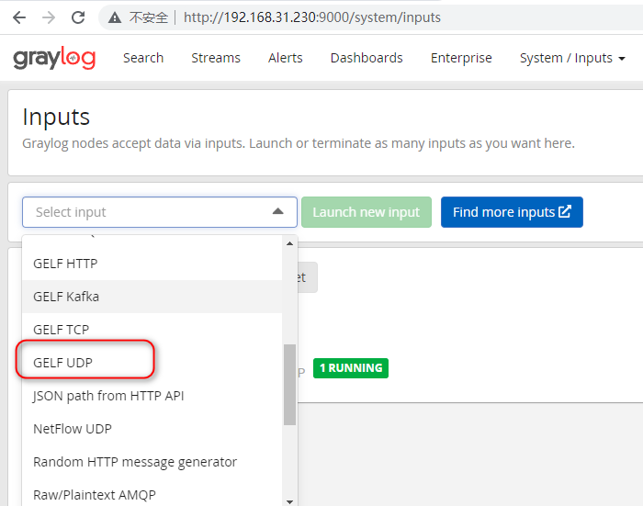This screenshot has height=506, width=643.
Task: Collapse the list via the caret arrow
Action: 278,211
